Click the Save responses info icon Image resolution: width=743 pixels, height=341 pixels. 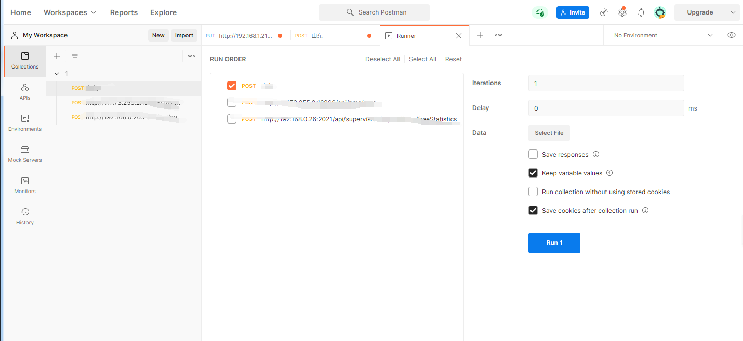click(x=596, y=154)
